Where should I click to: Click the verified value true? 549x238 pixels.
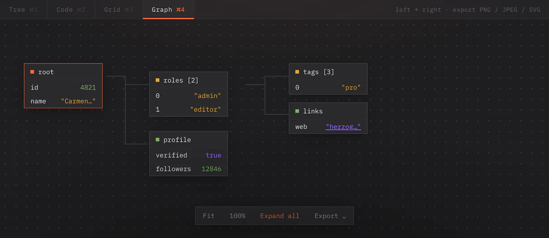pos(213,155)
